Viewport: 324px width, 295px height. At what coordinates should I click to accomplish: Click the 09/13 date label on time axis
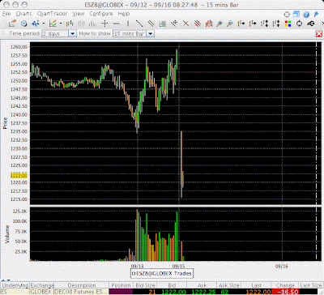(137, 266)
